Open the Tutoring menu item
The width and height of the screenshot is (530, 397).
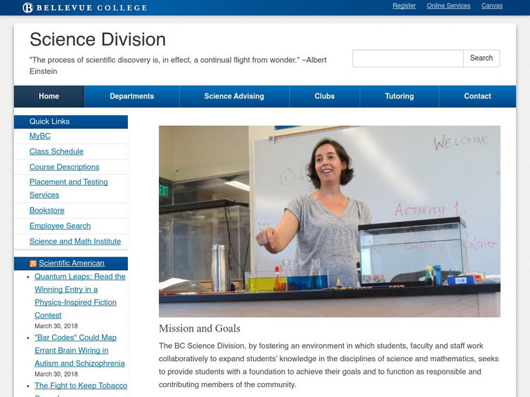pyautogui.click(x=399, y=96)
